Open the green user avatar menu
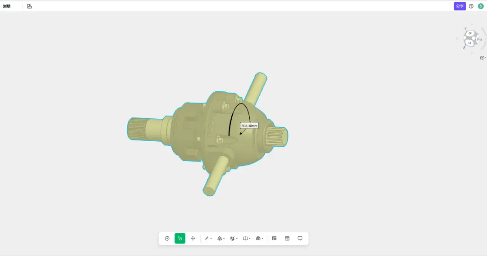Image resolution: width=487 pixels, height=256 pixels. 481,6
